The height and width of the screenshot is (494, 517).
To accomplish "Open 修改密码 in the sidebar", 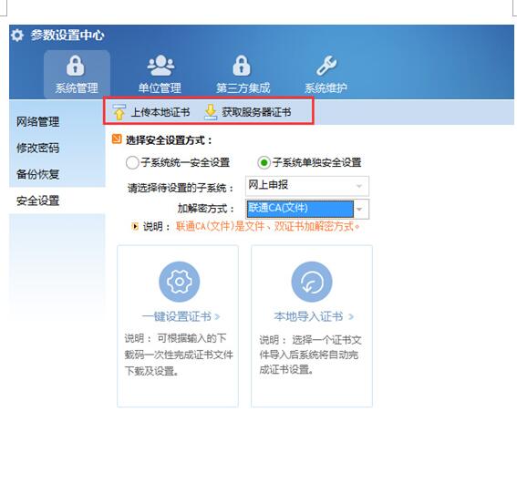I will click(x=37, y=148).
